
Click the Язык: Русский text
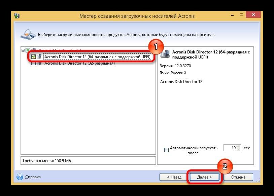[x=172, y=73]
